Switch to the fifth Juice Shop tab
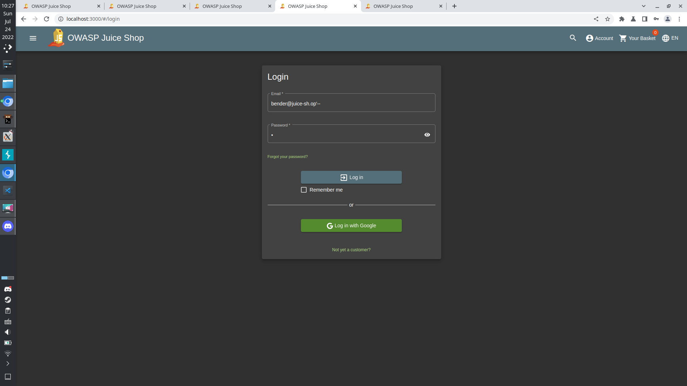The height and width of the screenshot is (386, 687). 403,6
